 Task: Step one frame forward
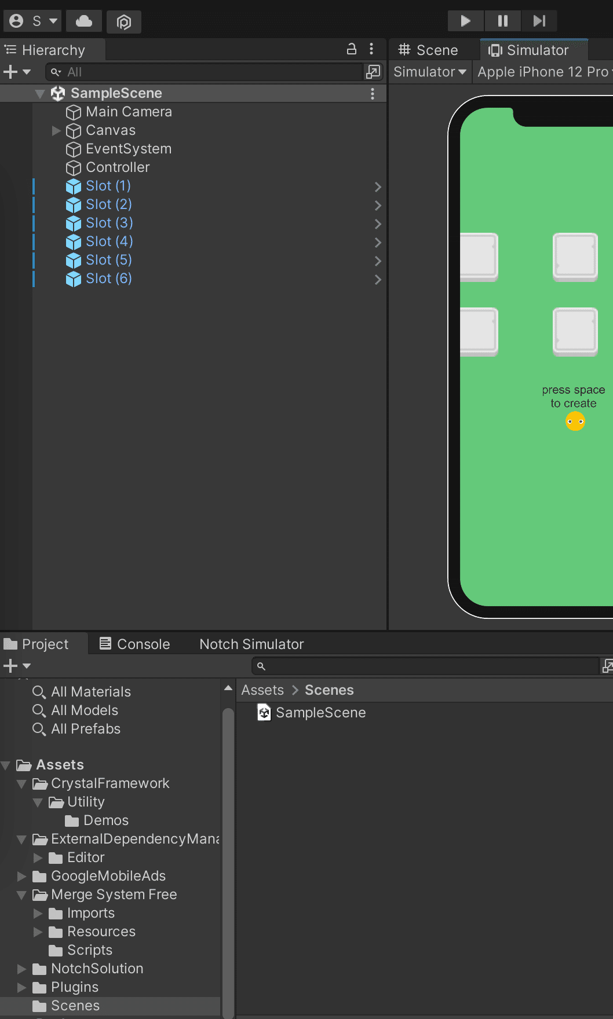tap(539, 21)
